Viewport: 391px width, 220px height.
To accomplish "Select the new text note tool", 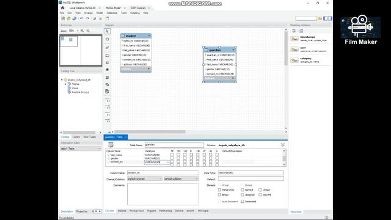I will 108,62.
